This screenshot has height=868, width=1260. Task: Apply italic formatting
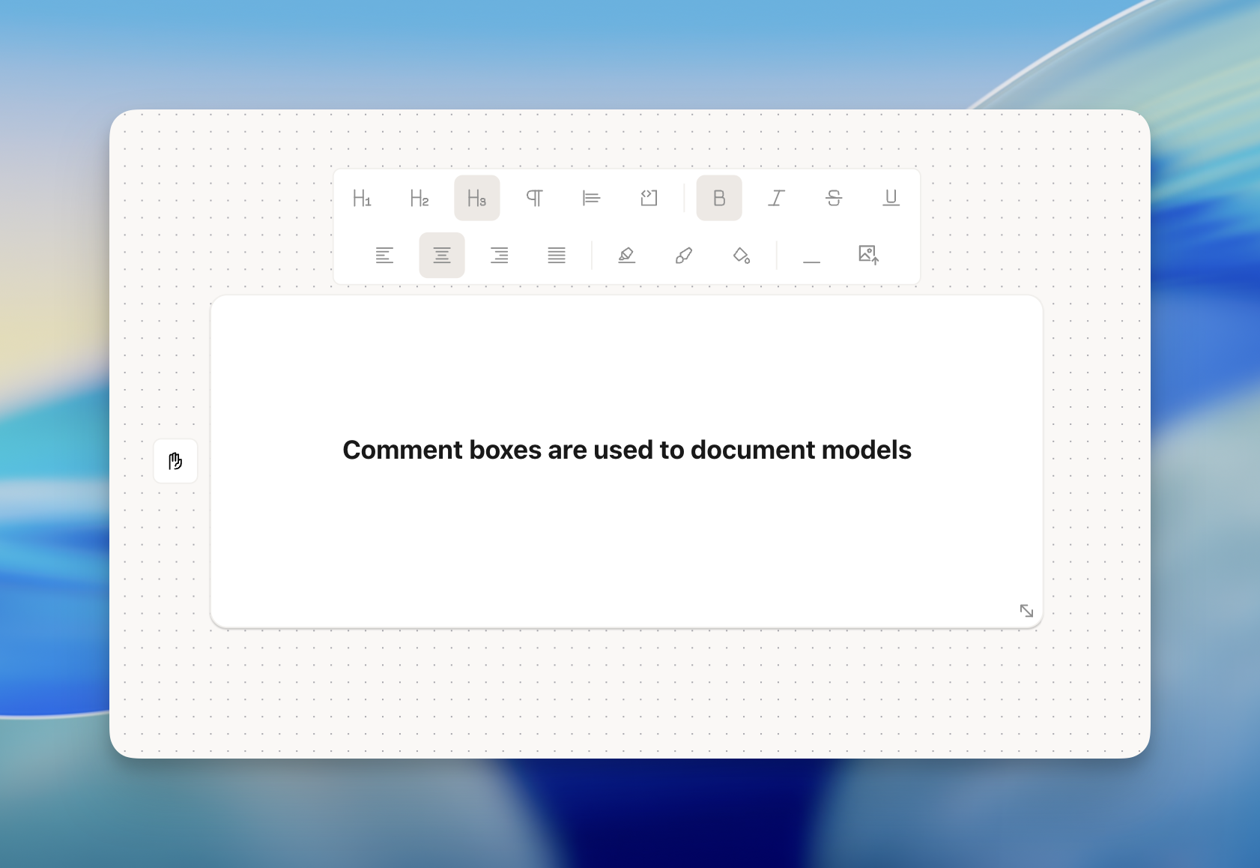(x=777, y=198)
